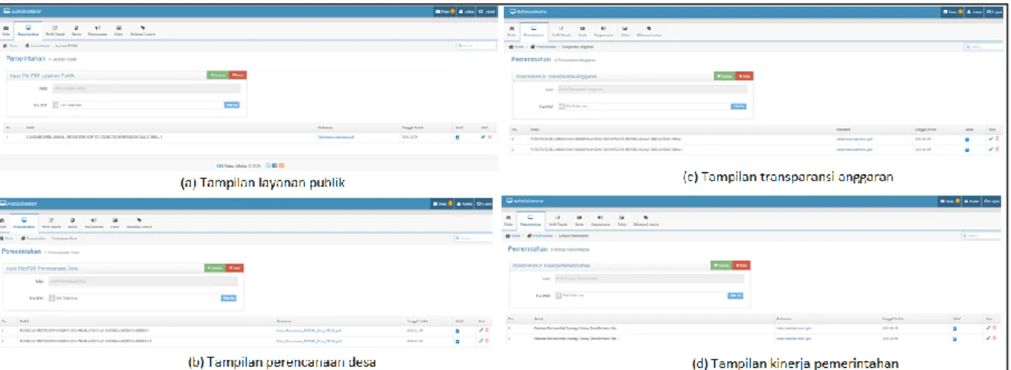
Task: Click red Batal button in transparansi anggaran form
Action: pos(744,76)
